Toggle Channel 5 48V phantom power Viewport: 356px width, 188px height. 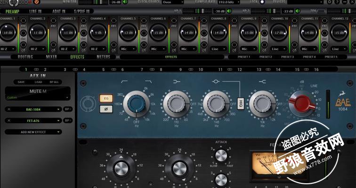point(144,21)
